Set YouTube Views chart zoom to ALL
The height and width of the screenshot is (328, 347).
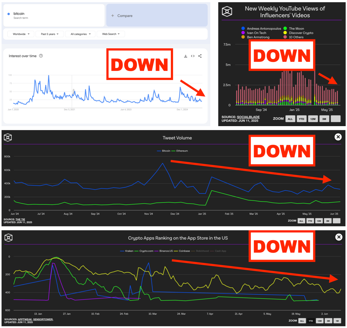pos(290,119)
